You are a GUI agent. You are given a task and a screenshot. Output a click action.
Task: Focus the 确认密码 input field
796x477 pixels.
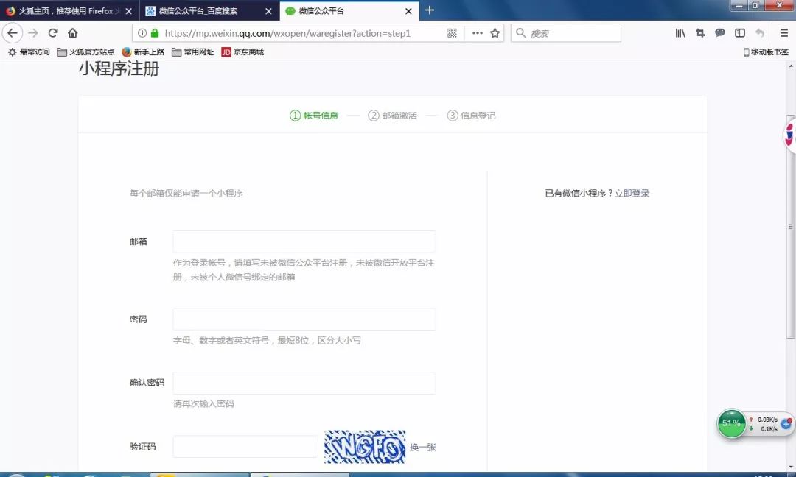[x=304, y=384]
